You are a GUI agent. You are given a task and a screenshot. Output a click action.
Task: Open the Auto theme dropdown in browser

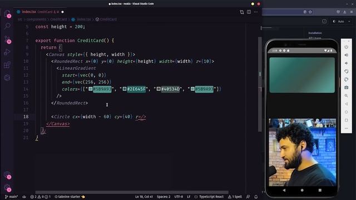(342, 21)
